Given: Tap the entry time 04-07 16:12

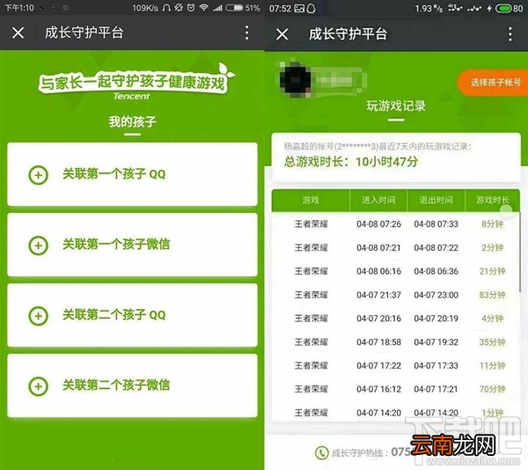Looking at the screenshot, I should 378,389.
